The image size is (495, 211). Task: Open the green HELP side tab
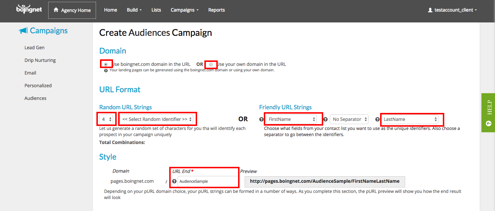(x=488, y=113)
